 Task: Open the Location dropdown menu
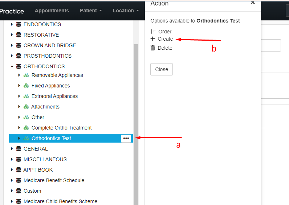(x=126, y=11)
